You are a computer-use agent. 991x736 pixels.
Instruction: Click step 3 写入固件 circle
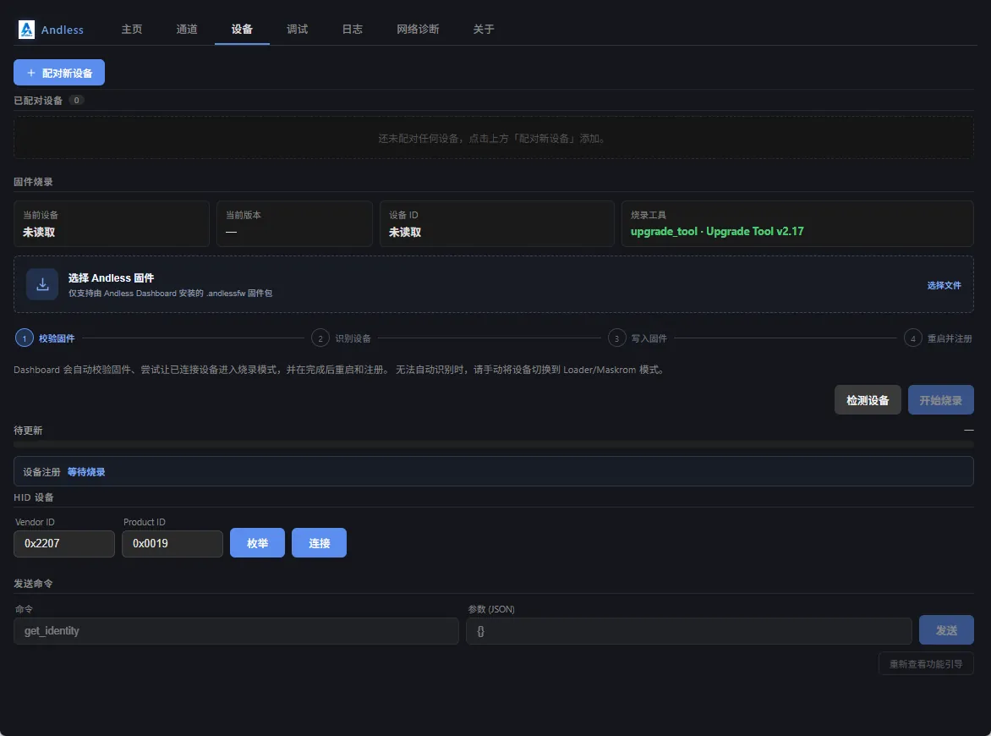617,338
